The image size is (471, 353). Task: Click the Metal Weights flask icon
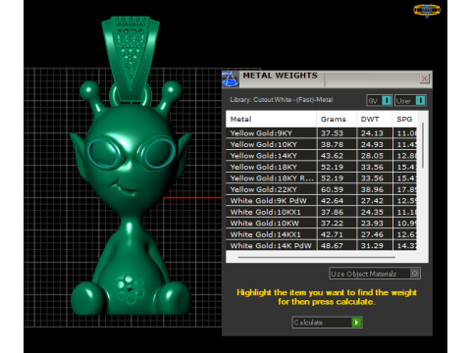click(231, 79)
